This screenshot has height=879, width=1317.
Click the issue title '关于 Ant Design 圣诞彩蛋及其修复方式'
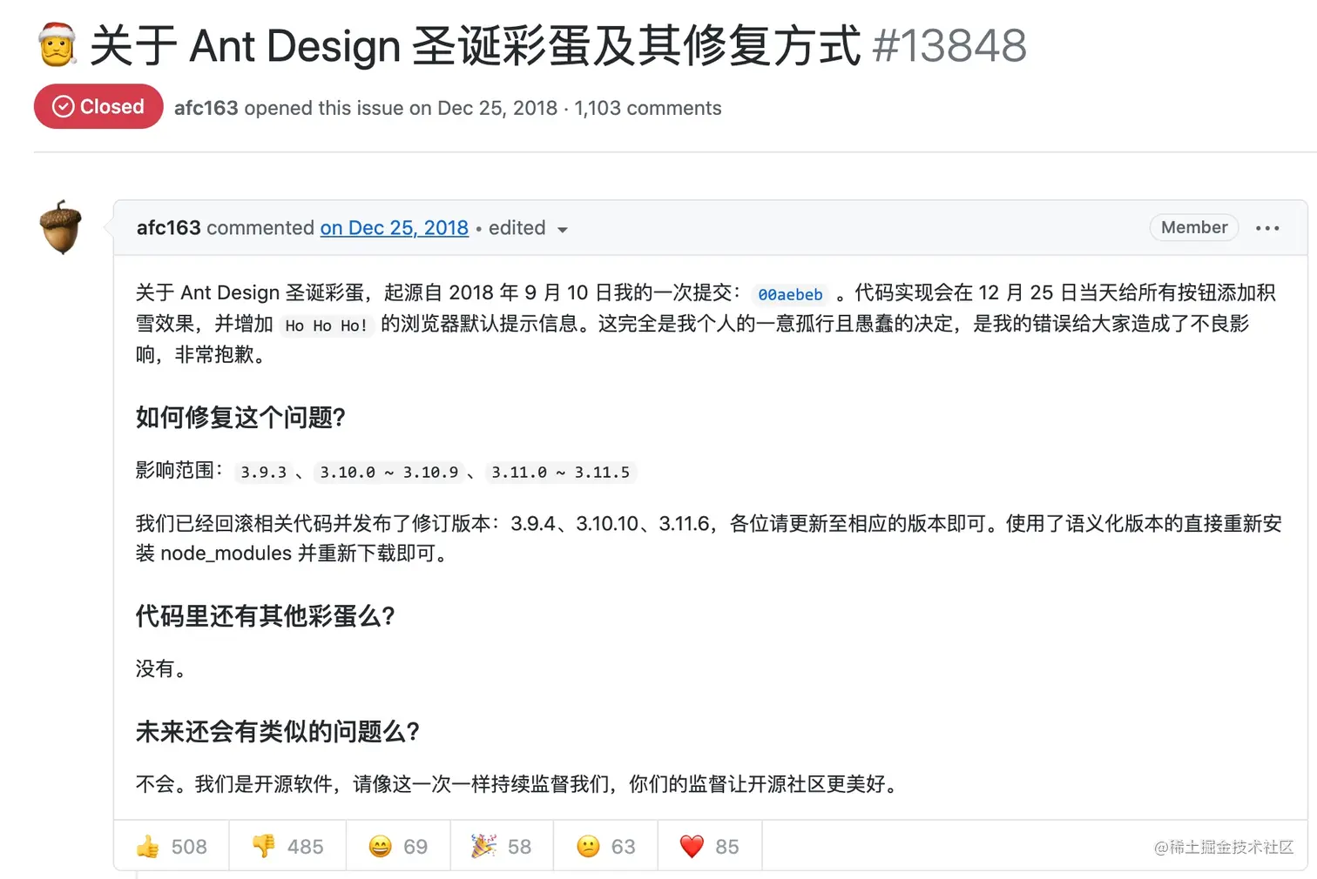(476, 45)
